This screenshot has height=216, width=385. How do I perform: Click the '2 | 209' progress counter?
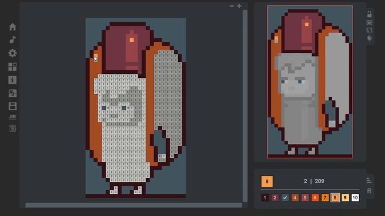[314, 181]
